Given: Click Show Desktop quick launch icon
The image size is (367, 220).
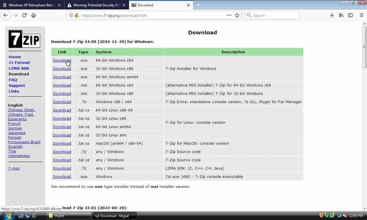Looking at the screenshot, I should click(21, 216).
